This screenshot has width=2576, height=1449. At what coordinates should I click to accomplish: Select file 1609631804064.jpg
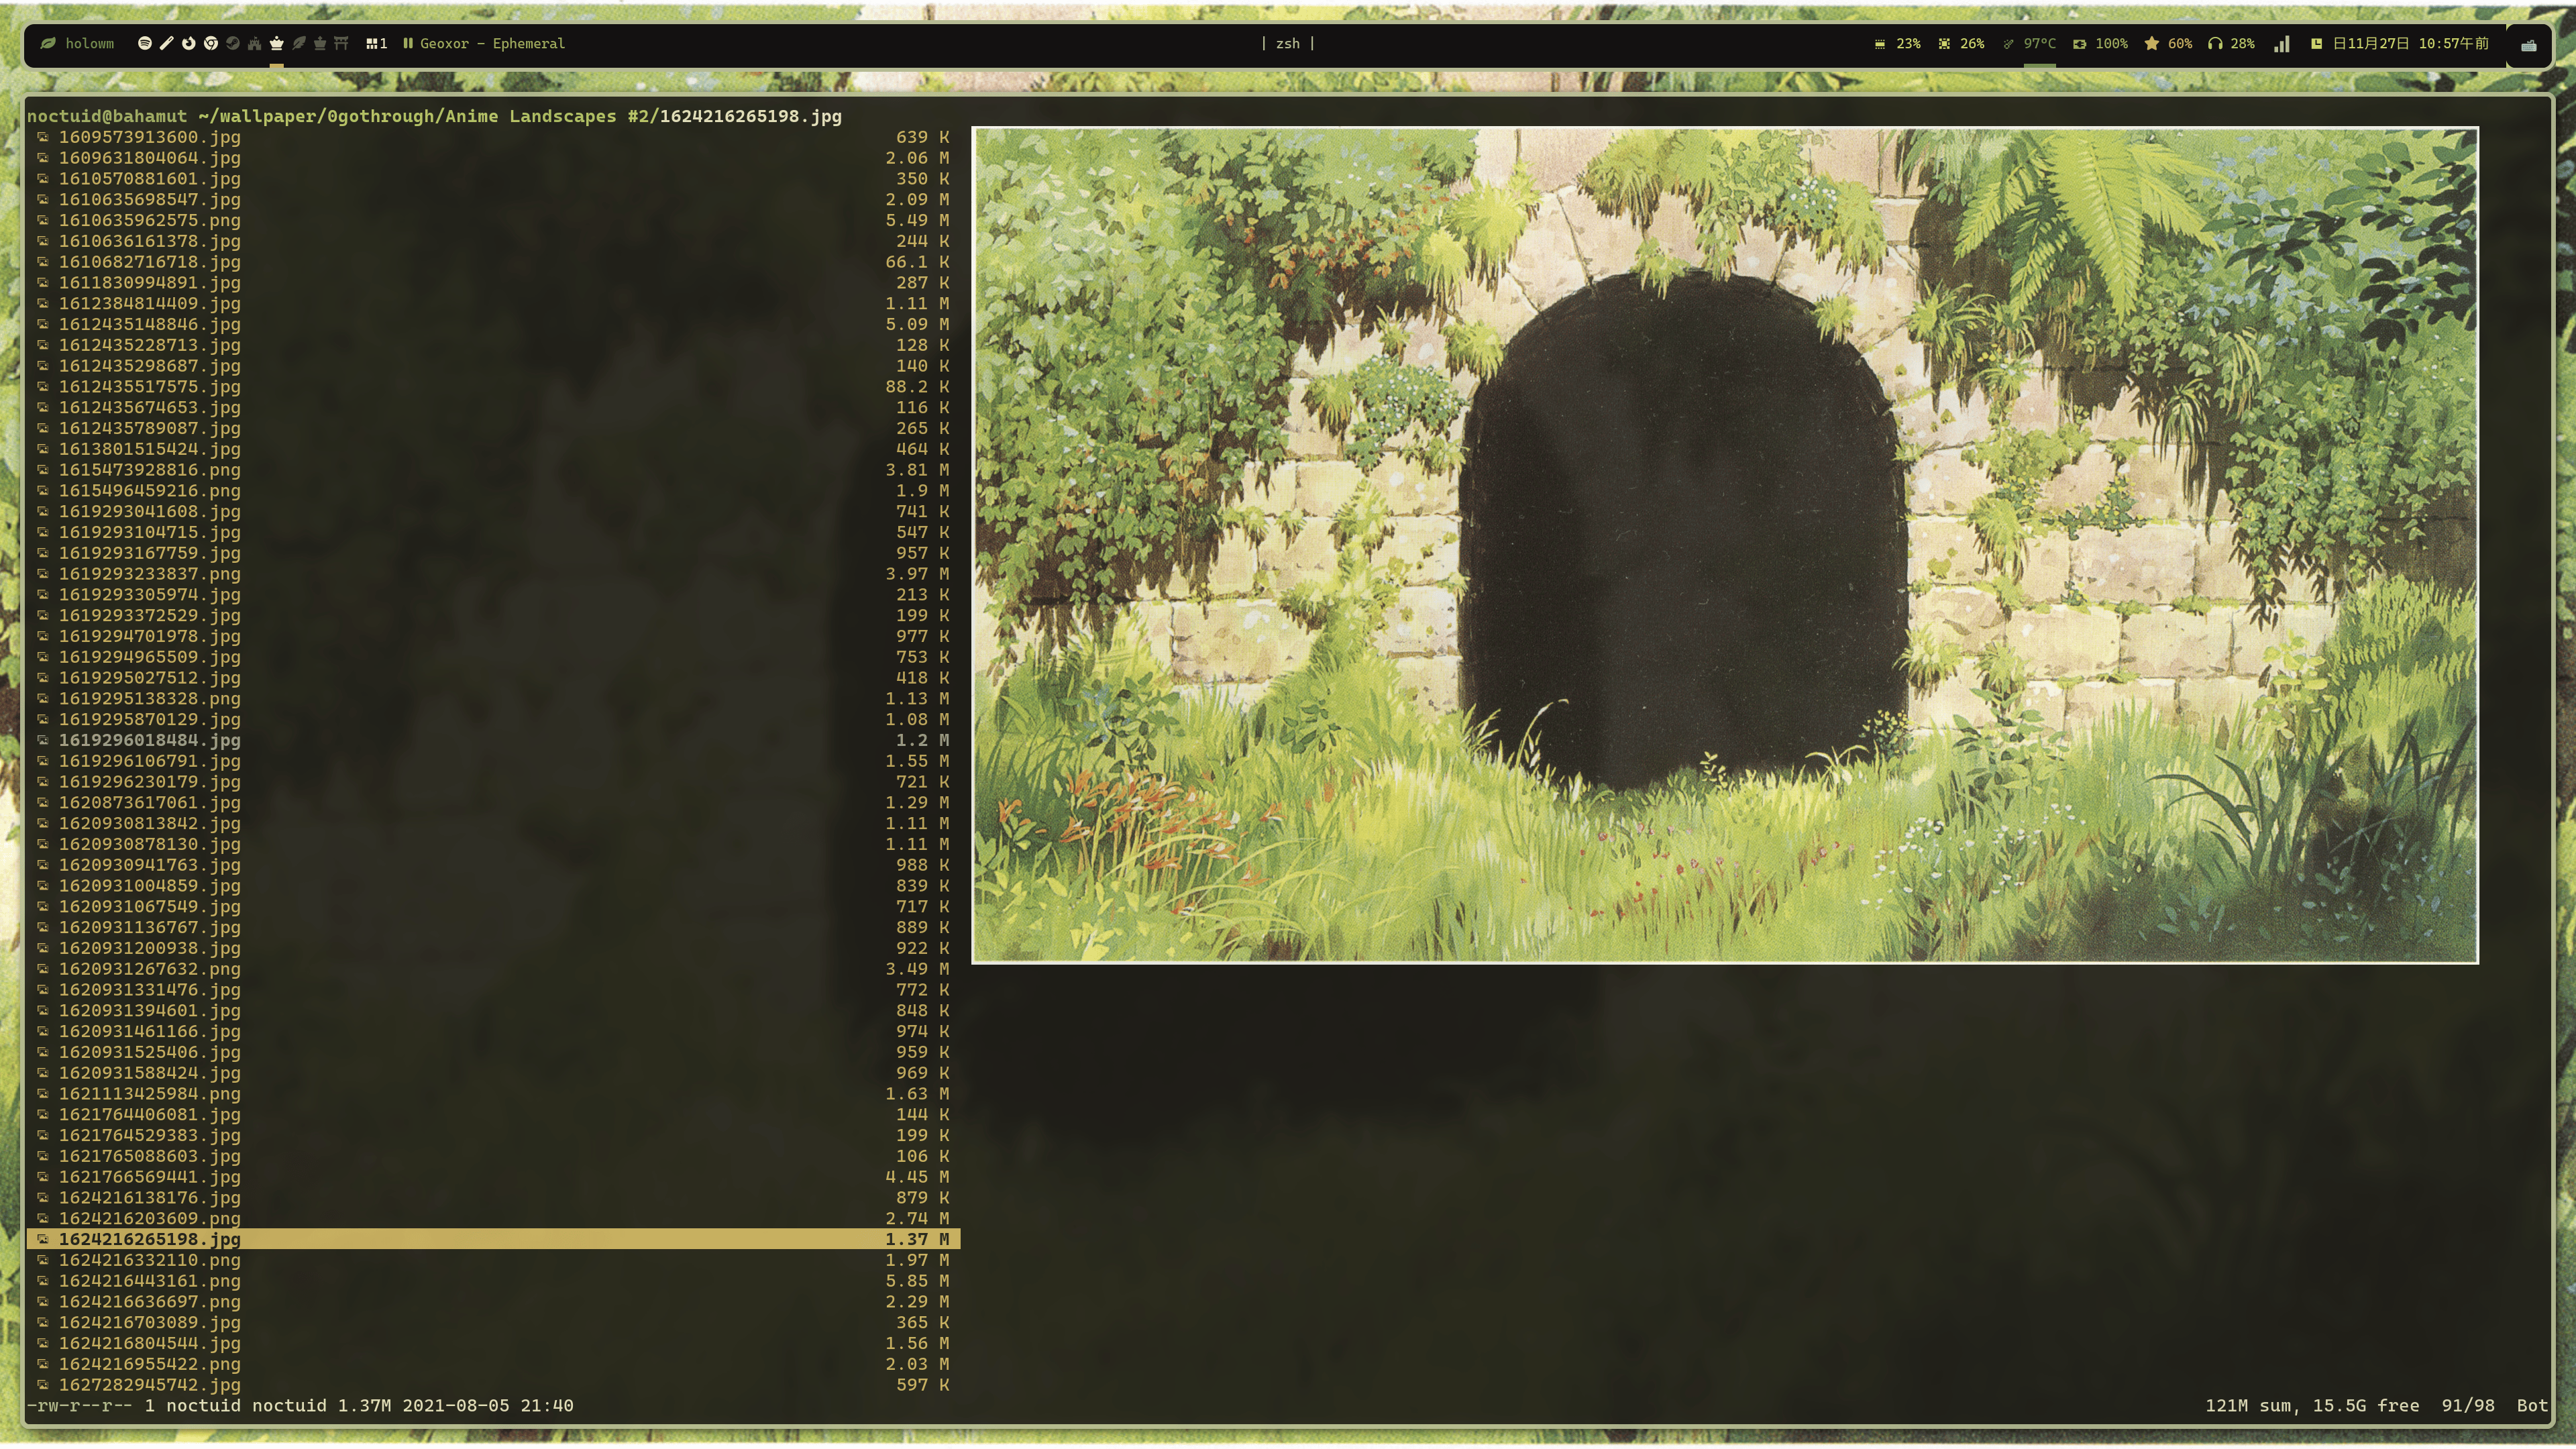(x=493, y=158)
